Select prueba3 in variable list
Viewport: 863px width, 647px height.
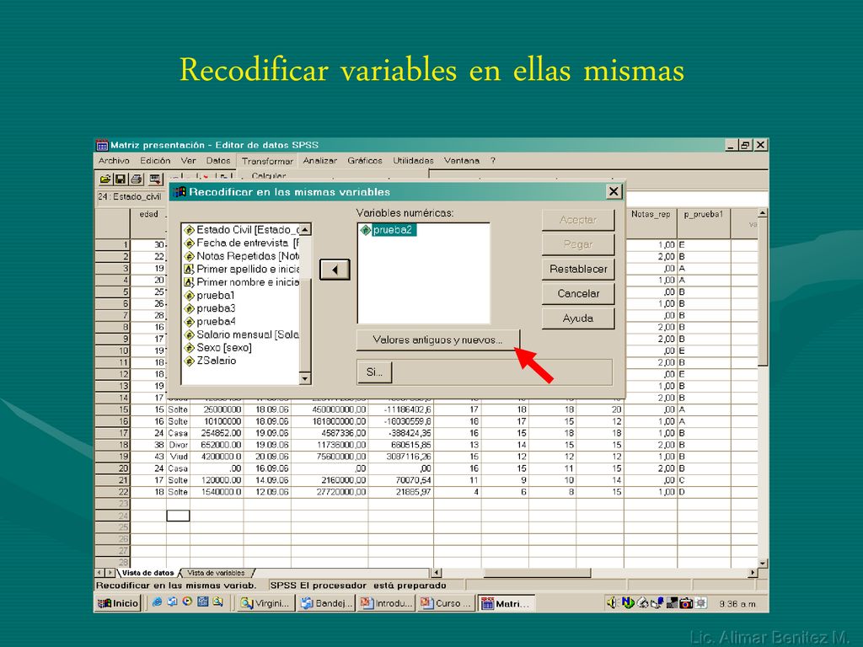click(210, 308)
